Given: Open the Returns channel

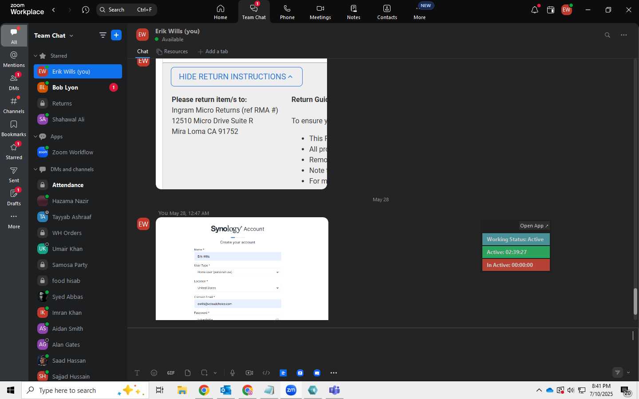Looking at the screenshot, I should click(x=78, y=103).
